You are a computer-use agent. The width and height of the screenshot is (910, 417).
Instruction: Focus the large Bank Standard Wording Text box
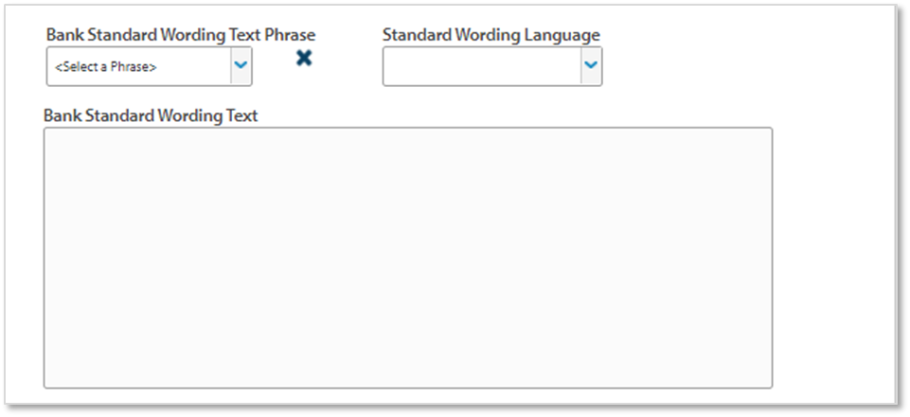[407, 257]
